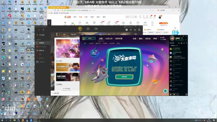This screenshot has width=217, height=122.
Task: Click the more ellipsis icon in Douyu toolbar
Action: [x=153, y=23]
